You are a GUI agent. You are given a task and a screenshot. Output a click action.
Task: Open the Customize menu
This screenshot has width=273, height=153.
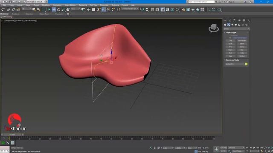pos(104,5)
